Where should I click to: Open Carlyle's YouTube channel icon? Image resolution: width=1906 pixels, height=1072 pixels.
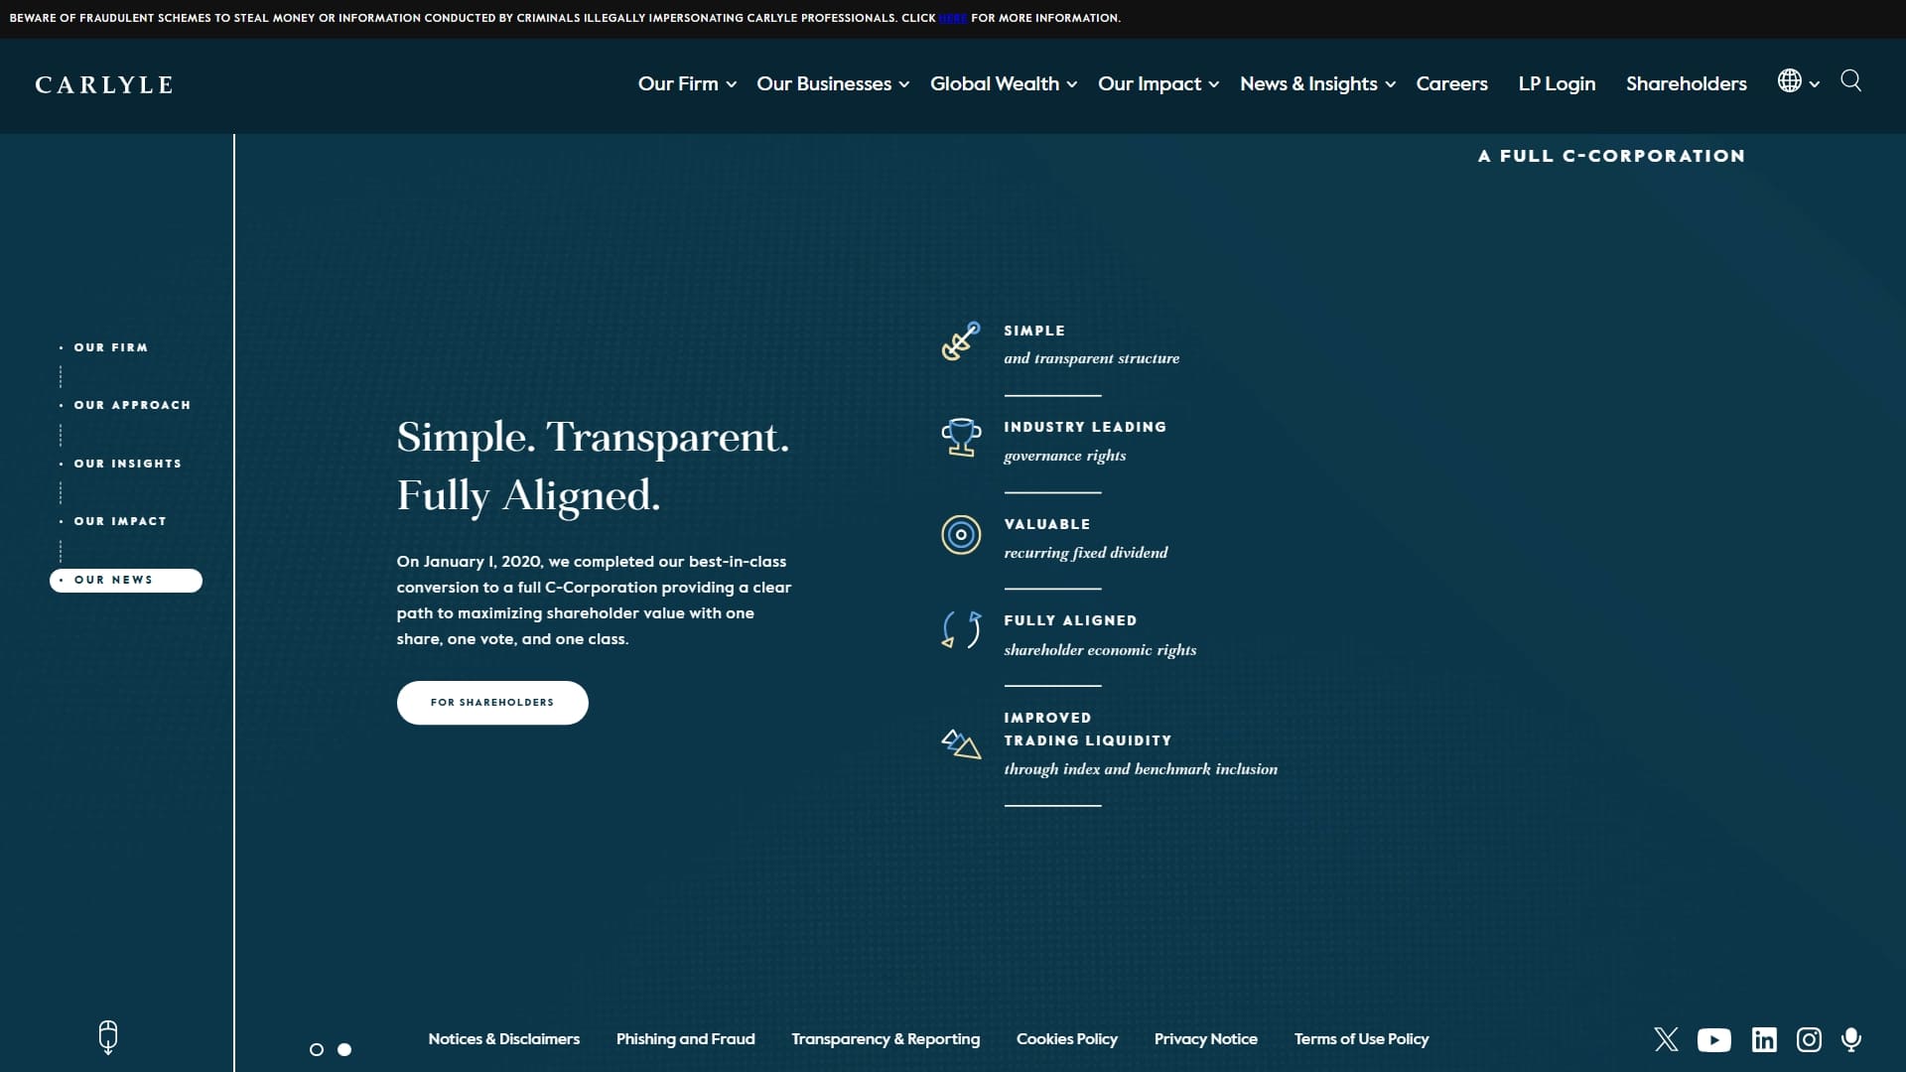(x=1713, y=1039)
